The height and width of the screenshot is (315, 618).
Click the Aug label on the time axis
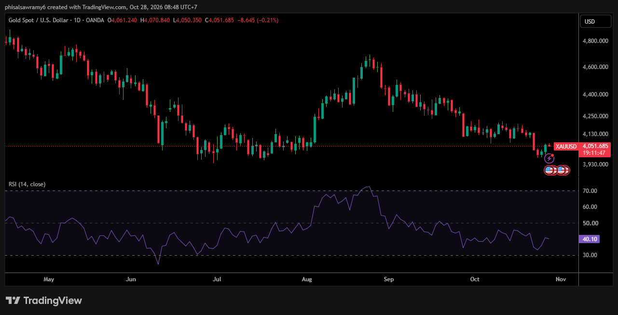coord(306,279)
